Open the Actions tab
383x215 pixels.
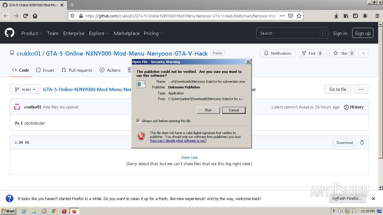(110, 70)
